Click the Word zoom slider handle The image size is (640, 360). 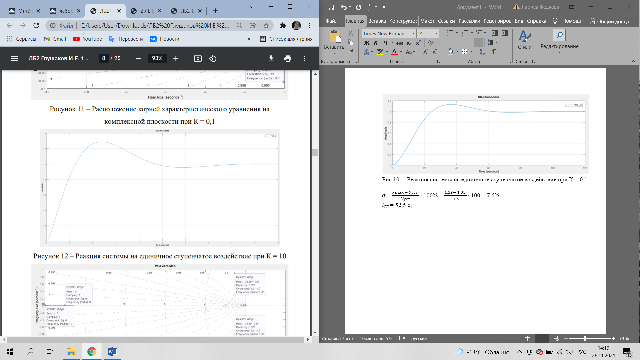point(585,338)
